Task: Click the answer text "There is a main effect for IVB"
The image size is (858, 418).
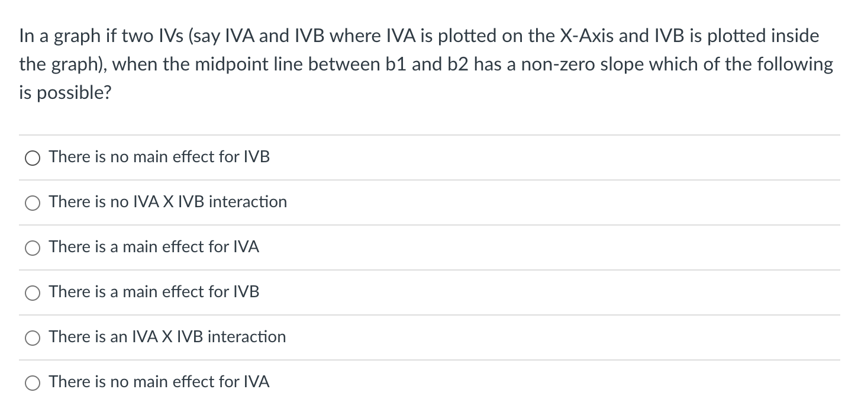Action: click(154, 292)
